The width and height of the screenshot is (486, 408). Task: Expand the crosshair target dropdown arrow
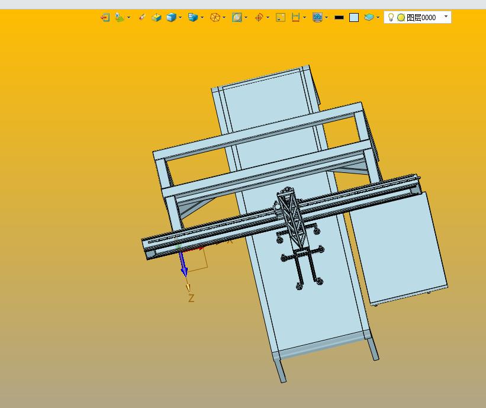pyautogui.click(x=268, y=18)
